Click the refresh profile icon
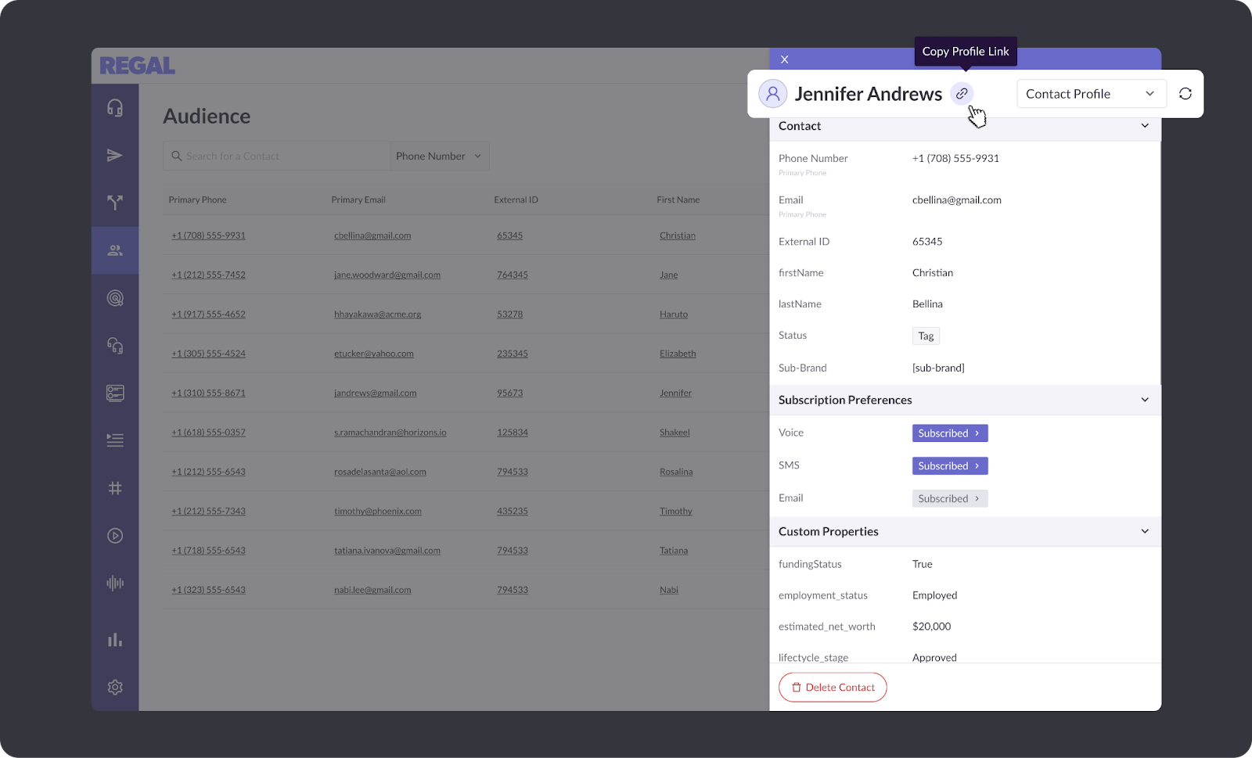This screenshot has width=1252, height=758. [x=1185, y=94]
